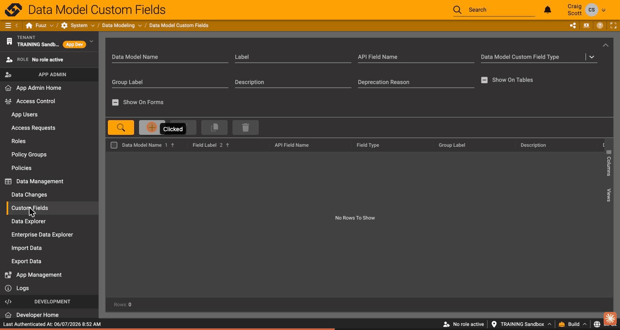Sort by API Field Name column header
The width and height of the screenshot is (620, 330).
(x=292, y=145)
